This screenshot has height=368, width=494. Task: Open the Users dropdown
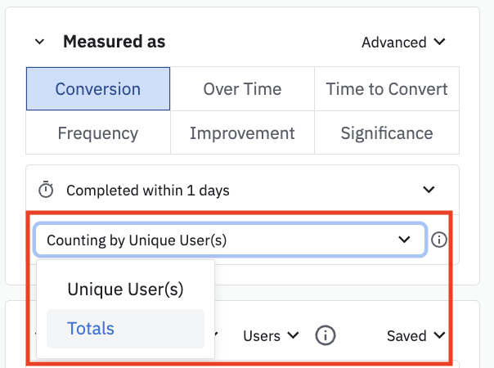pos(271,335)
